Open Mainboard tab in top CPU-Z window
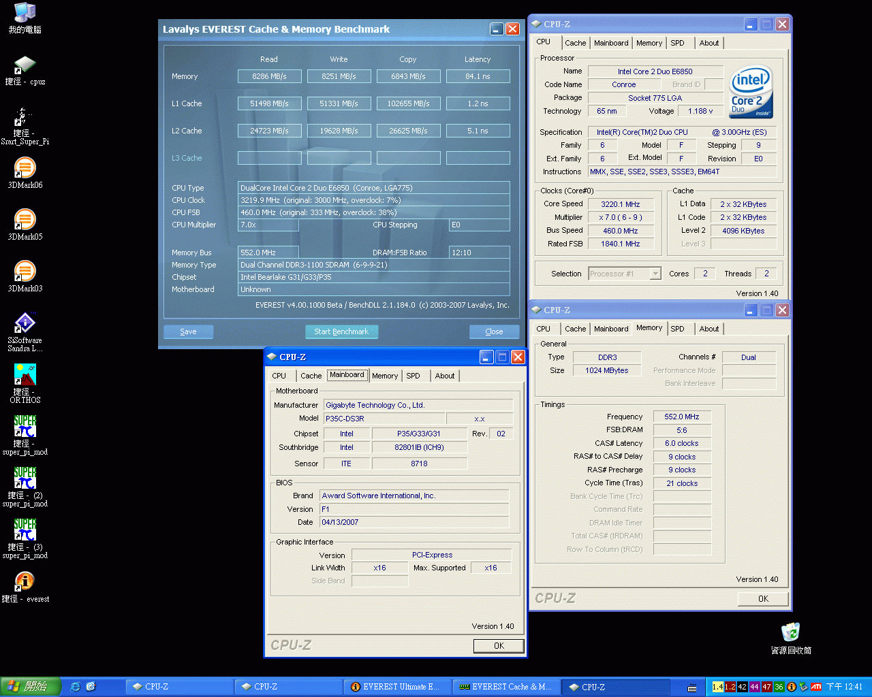Screen dimensions: 872x697 (x=611, y=43)
